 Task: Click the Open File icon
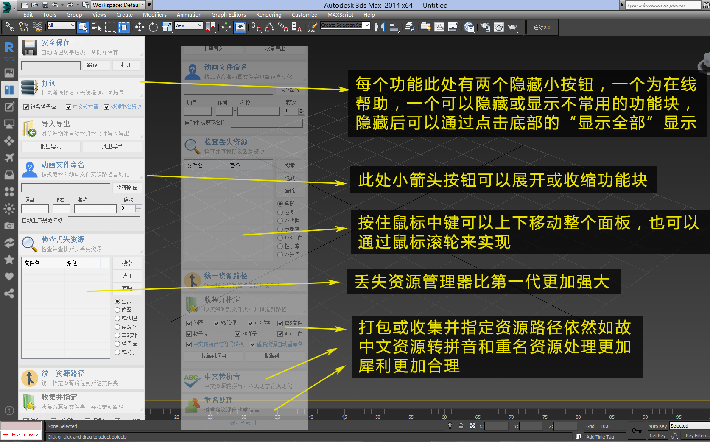point(35,5)
